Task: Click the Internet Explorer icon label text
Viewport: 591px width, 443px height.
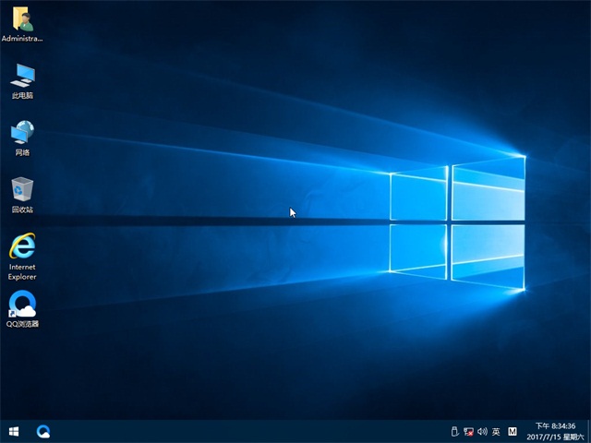Action: [22, 271]
